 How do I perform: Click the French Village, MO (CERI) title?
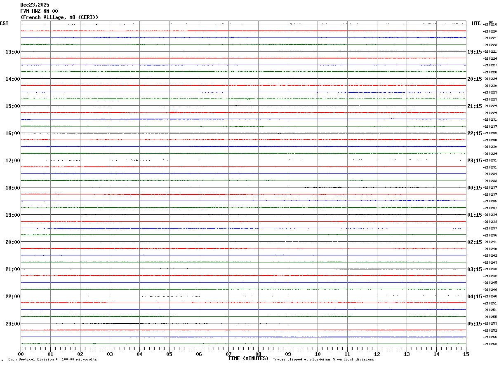point(59,17)
